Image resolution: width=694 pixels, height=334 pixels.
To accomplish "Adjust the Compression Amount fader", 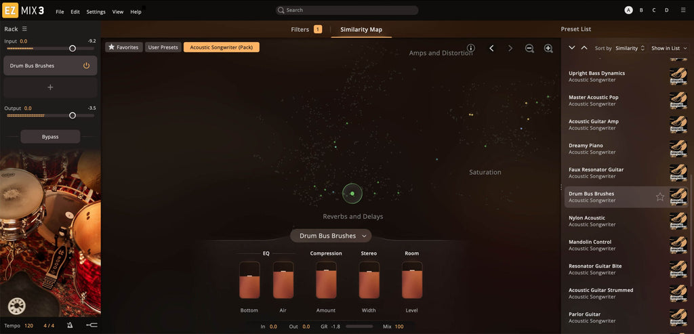I will point(326,280).
